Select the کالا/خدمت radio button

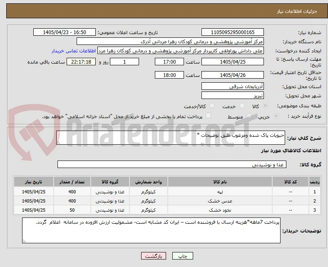[x=212, y=106]
